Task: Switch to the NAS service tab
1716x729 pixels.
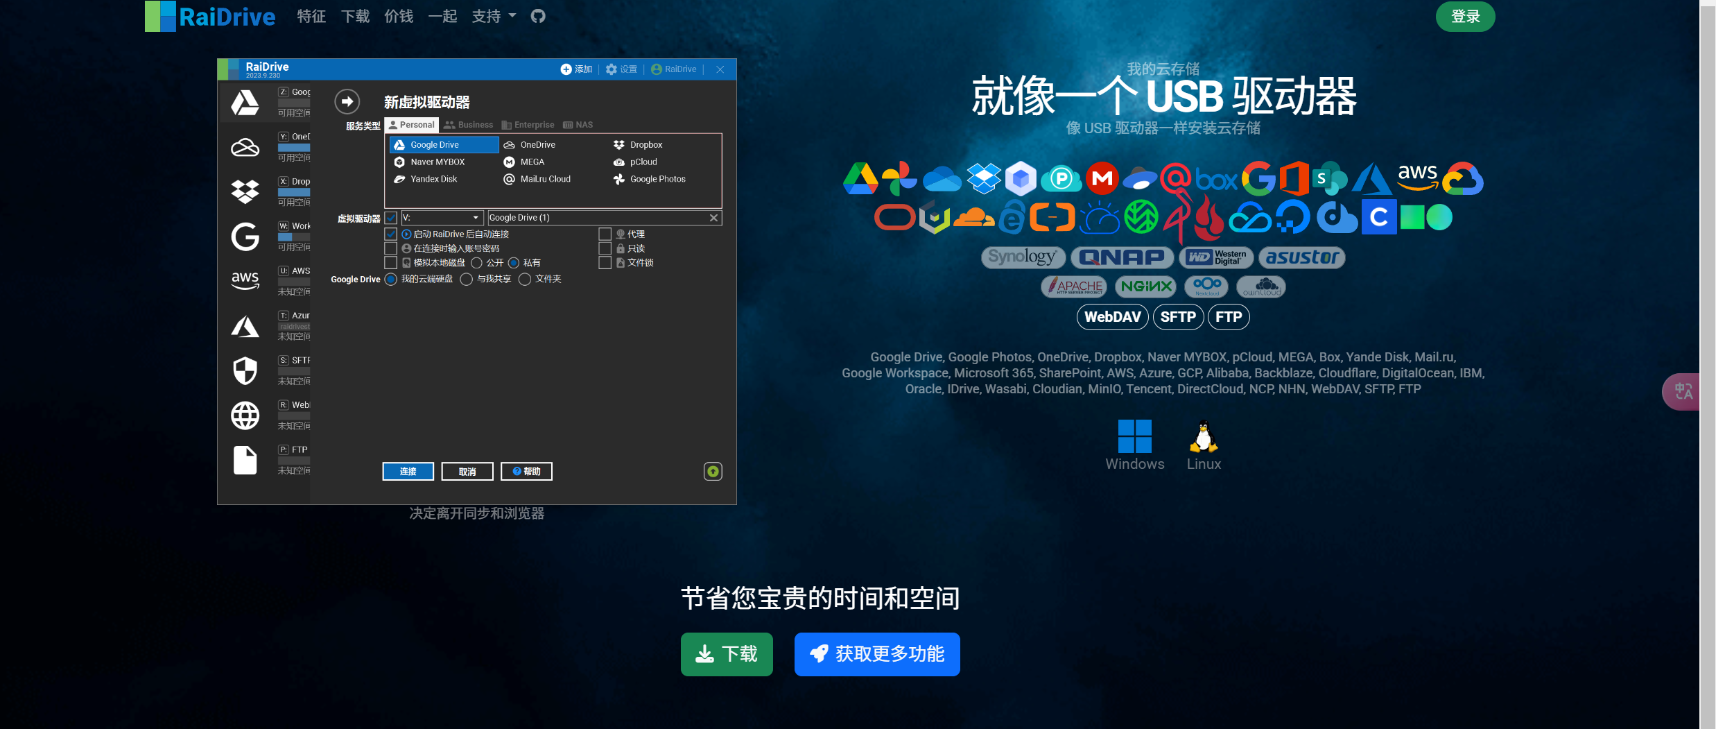Action: click(578, 125)
